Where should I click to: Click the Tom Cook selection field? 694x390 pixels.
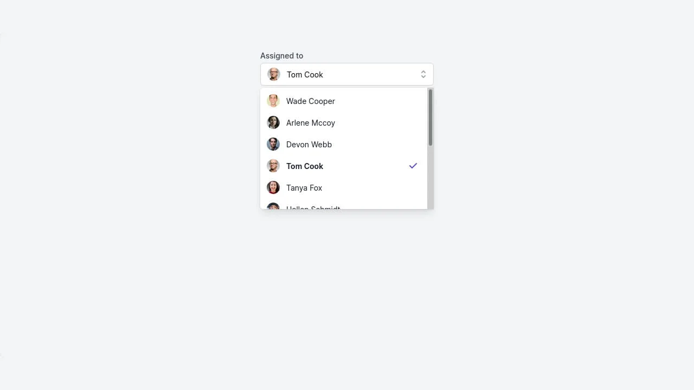347,74
